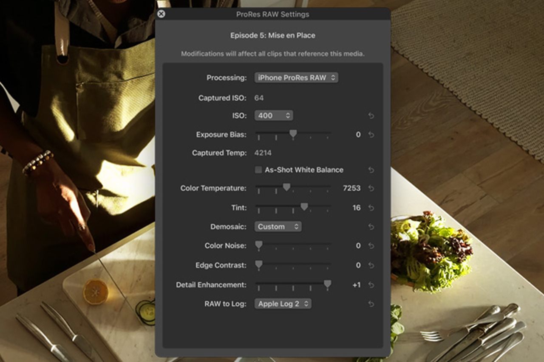Image resolution: width=544 pixels, height=362 pixels.
Task: Reset the As-Shot White Balance option
Action: (371, 170)
